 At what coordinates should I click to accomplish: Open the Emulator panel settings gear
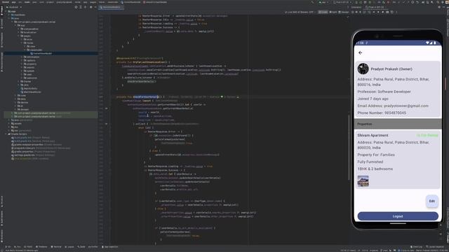pos(439,7)
